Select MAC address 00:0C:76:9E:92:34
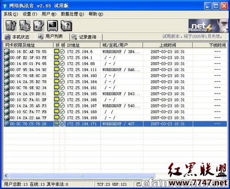The width and height of the screenshot is (230, 189). (28, 88)
